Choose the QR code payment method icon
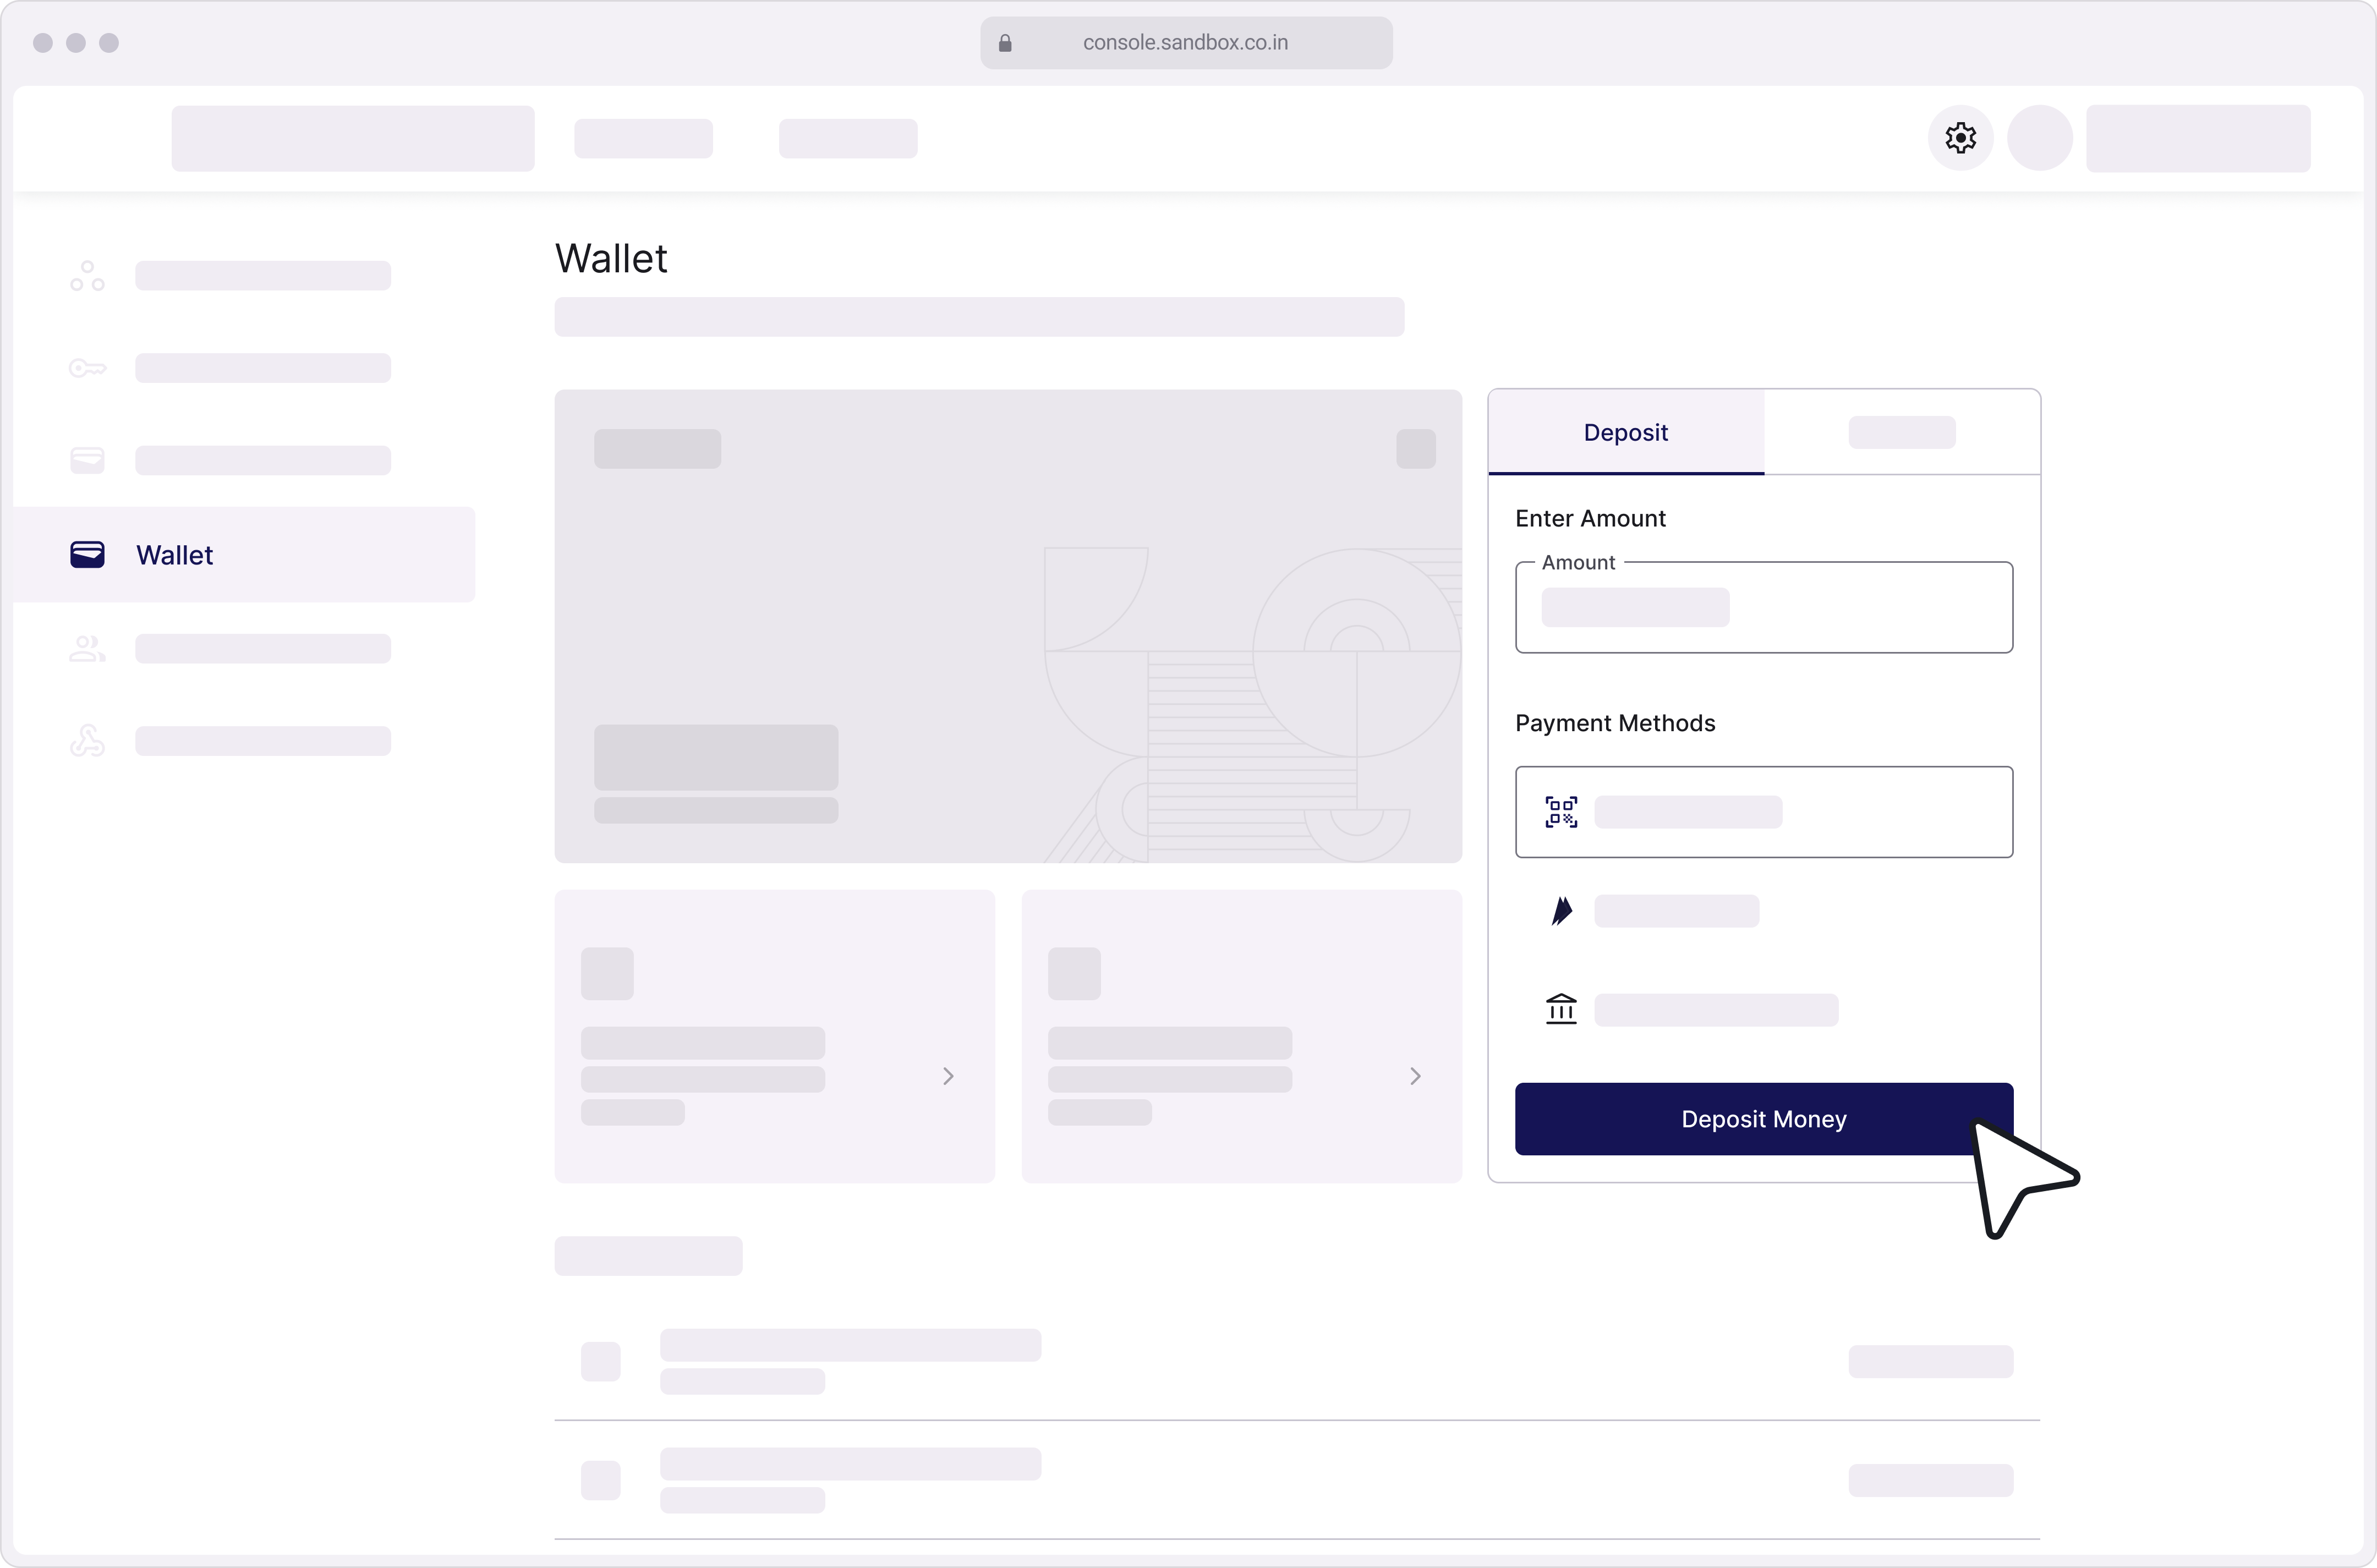Screen dimensions: 2377x1568 (x=1561, y=812)
